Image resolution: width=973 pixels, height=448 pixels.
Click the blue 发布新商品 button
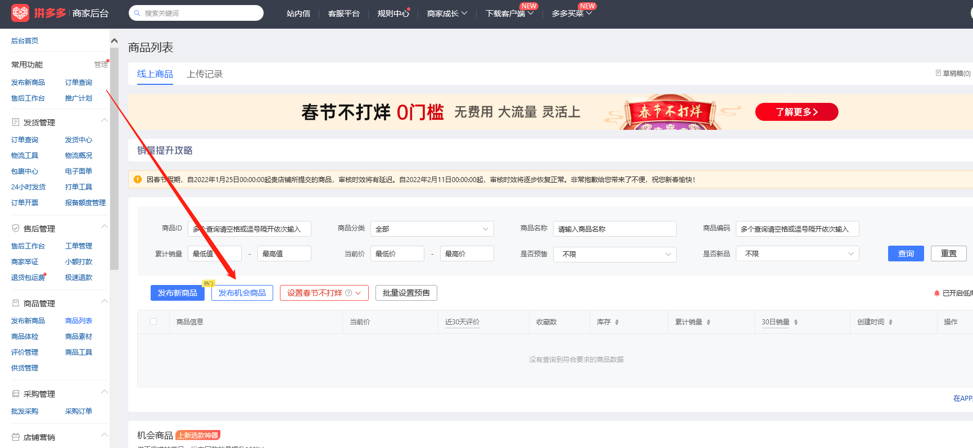(x=177, y=293)
